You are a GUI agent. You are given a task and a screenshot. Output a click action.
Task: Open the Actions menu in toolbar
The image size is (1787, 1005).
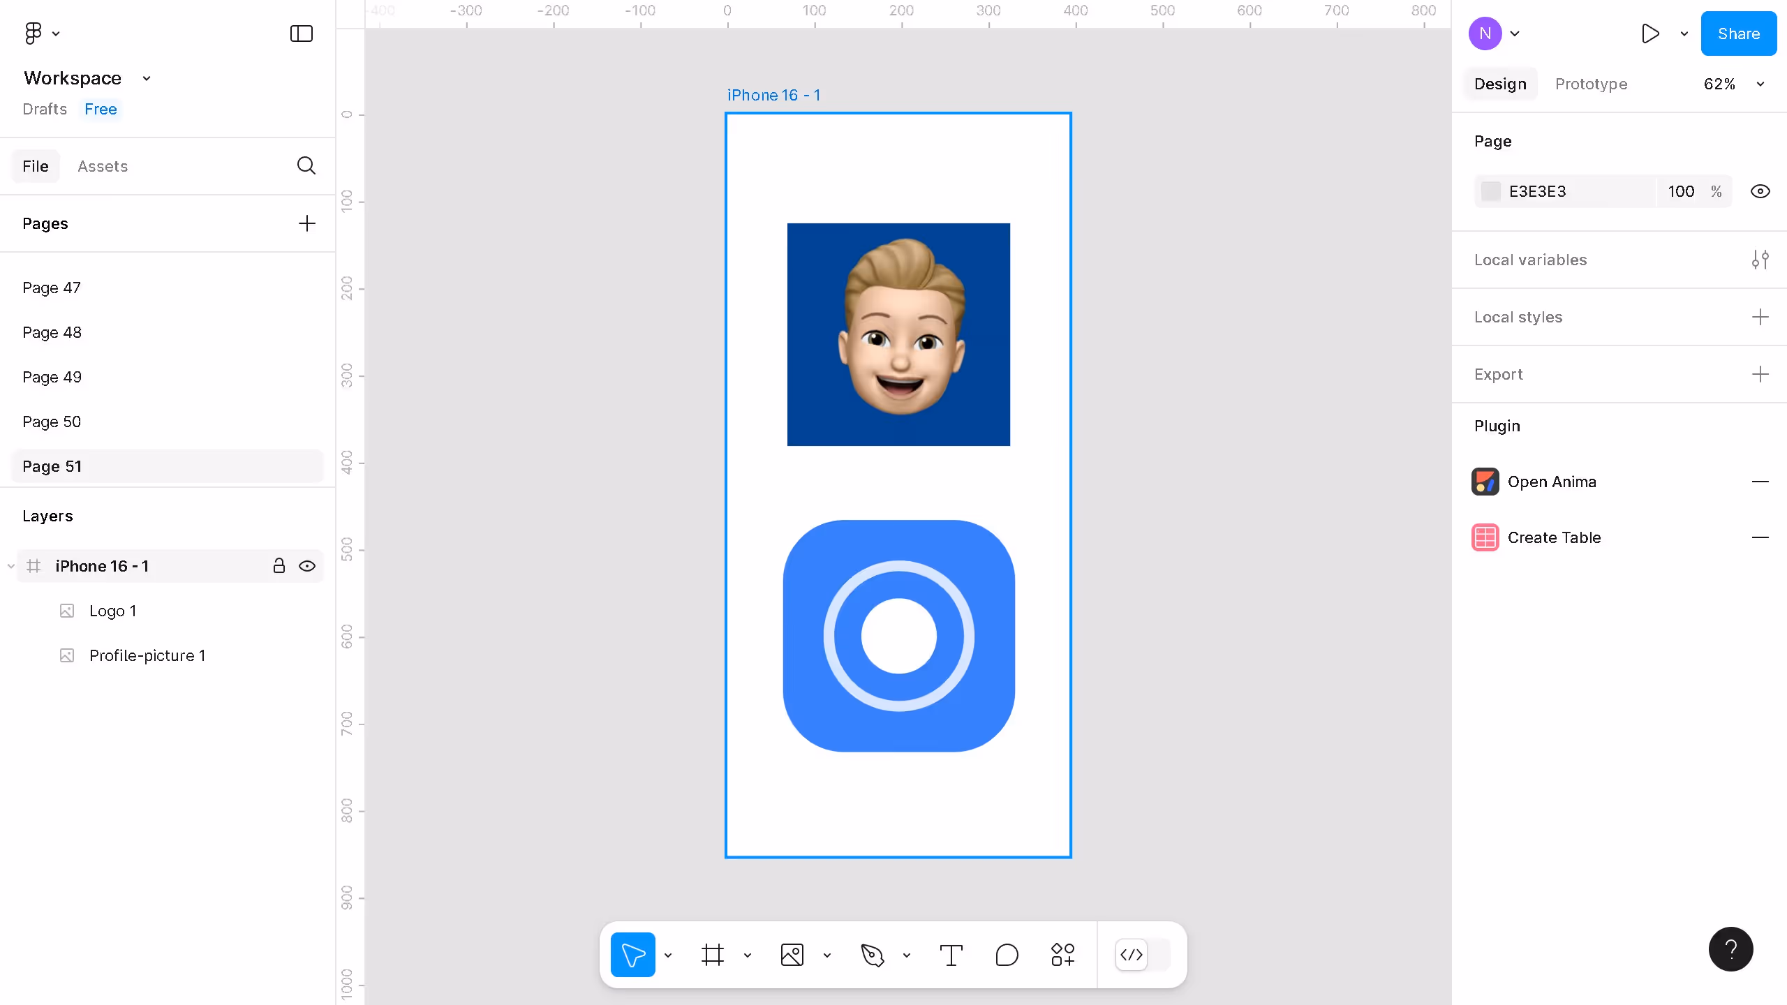click(x=1062, y=954)
